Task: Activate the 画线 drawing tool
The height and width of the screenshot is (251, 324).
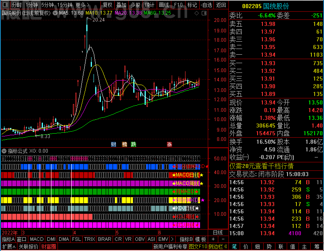Action: click(x=164, y=5)
